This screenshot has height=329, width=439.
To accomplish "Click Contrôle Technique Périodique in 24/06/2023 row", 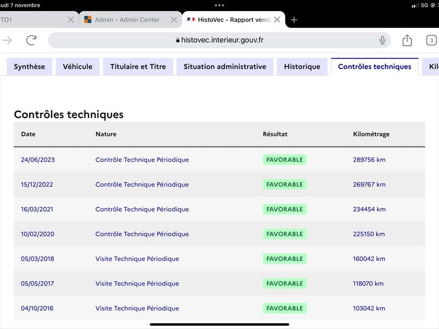I will pos(142,160).
